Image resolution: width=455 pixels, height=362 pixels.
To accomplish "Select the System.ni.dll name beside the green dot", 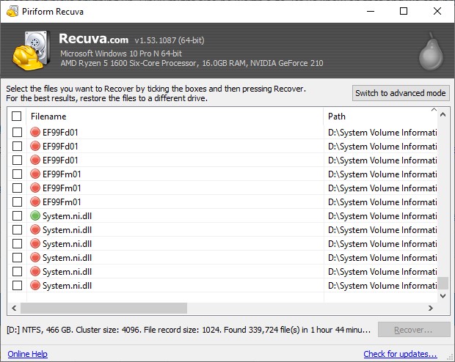I will (x=67, y=216).
